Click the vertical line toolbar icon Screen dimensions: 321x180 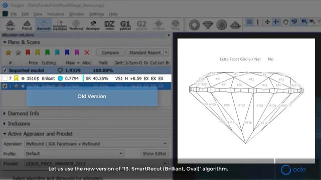pos(258,21)
